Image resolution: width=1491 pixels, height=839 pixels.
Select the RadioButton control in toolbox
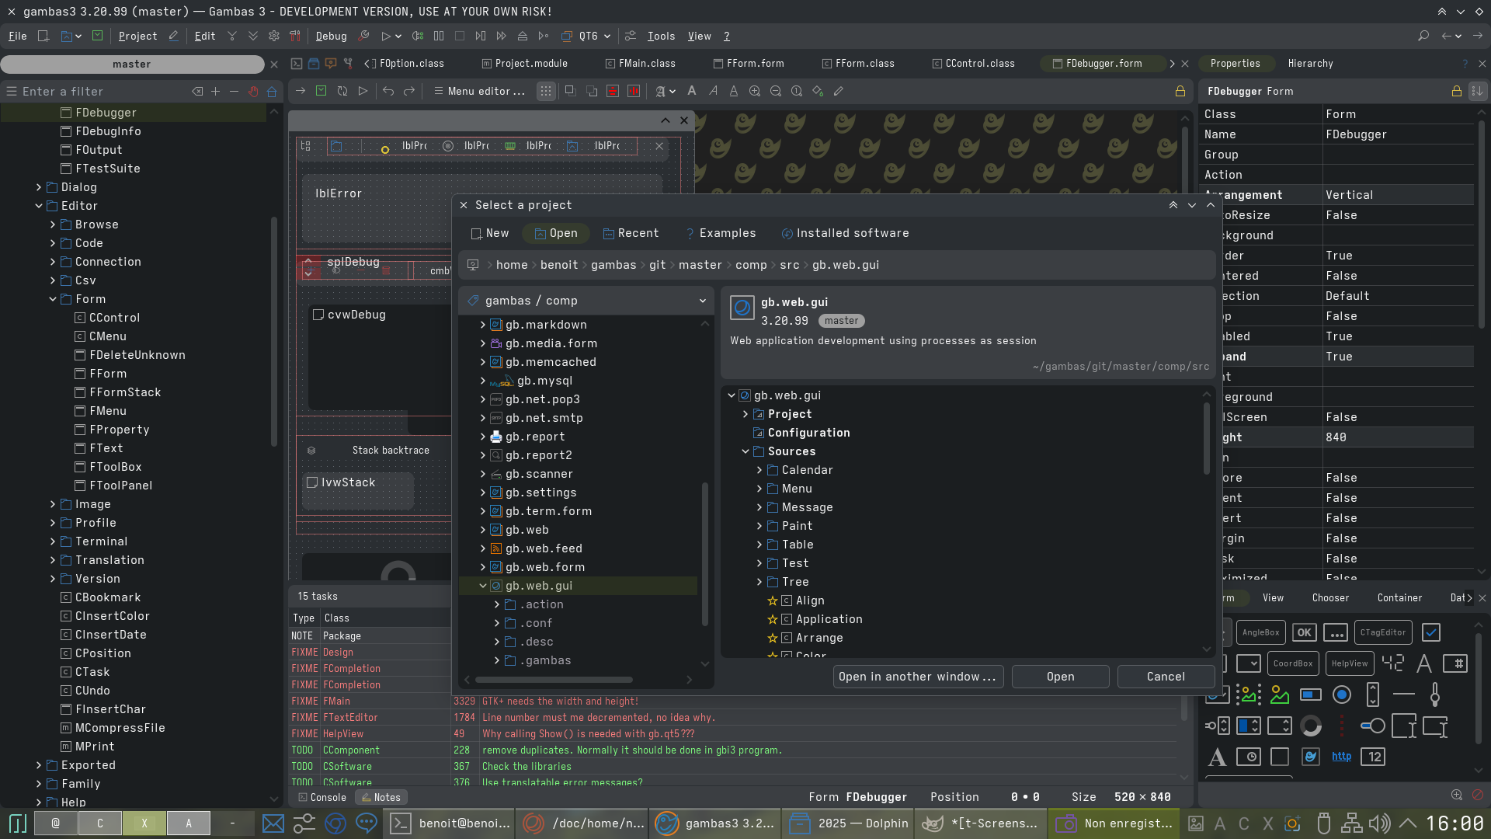point(1342,695)
